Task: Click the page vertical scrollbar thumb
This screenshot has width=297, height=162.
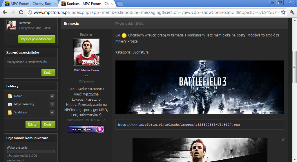Action: point(295,67)
